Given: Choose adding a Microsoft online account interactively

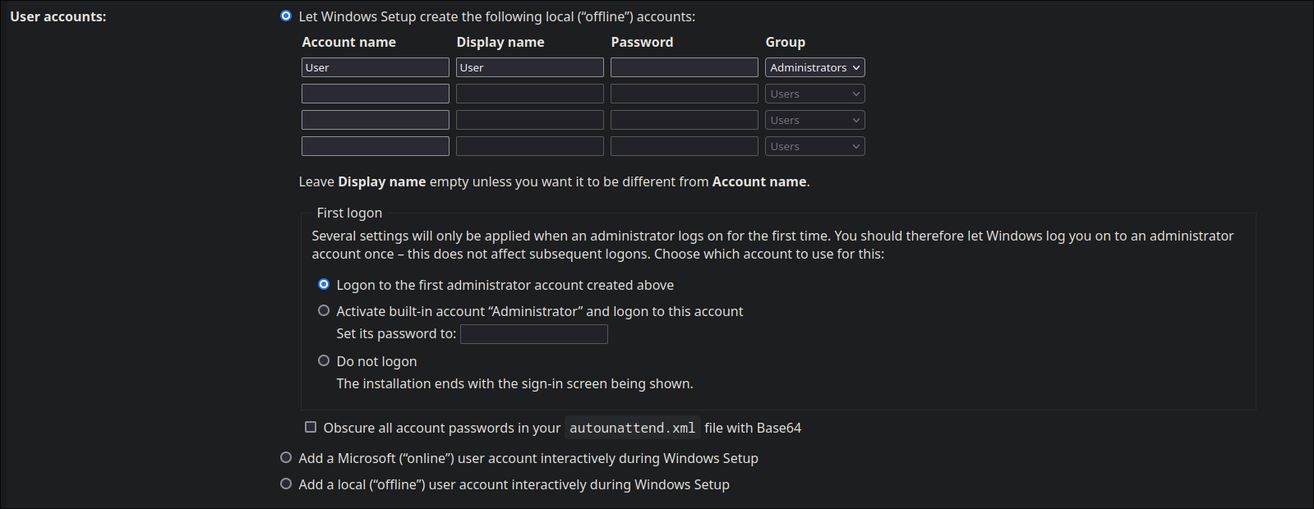Looking at the screenshot, I should coord(285,456).
